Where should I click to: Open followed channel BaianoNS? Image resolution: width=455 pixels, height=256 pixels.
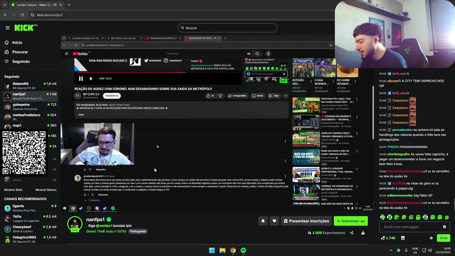point(30,86)
